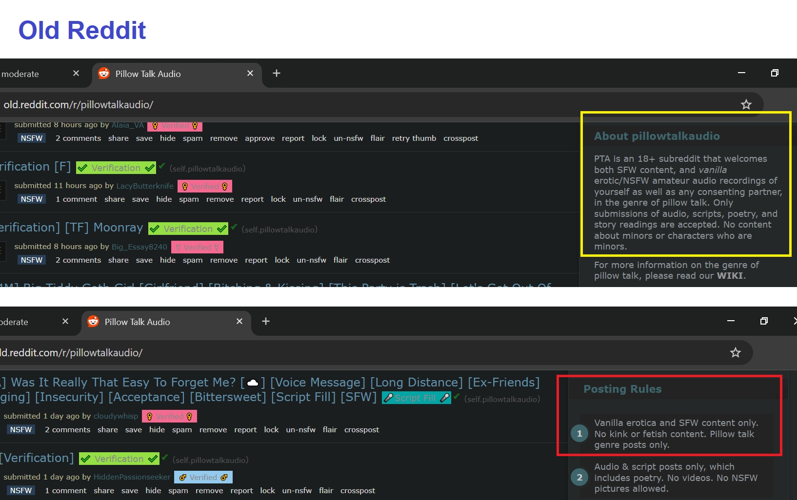797x500 pixels.
Task: Click the bookmark star in the lower browser window
Action: point(735,352)
